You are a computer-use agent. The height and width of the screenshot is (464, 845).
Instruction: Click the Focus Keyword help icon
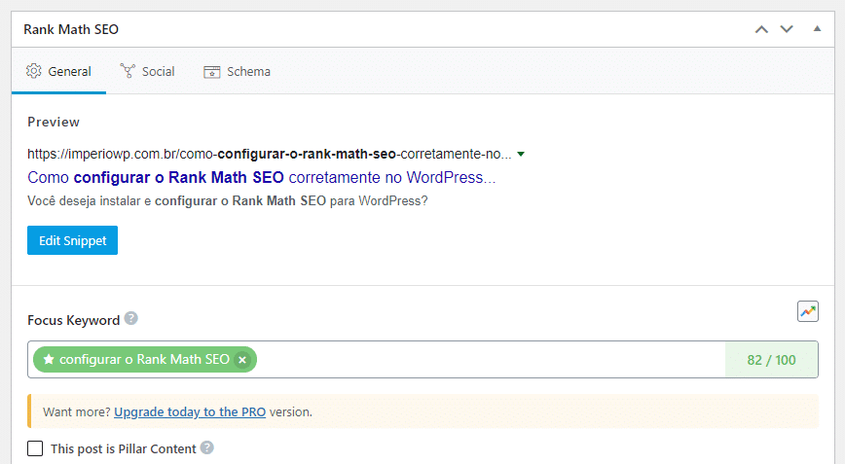(131, 319)
